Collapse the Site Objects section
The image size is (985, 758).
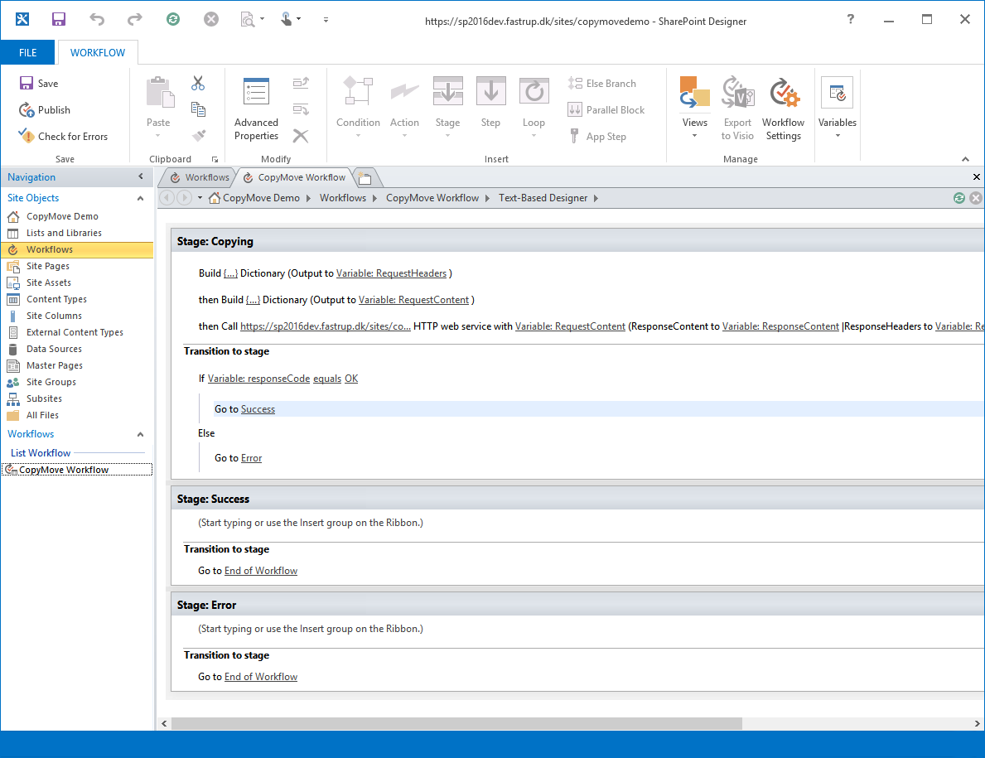[x=140, y=198]
